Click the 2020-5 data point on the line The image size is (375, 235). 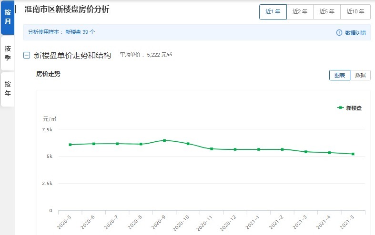(70, 145)
